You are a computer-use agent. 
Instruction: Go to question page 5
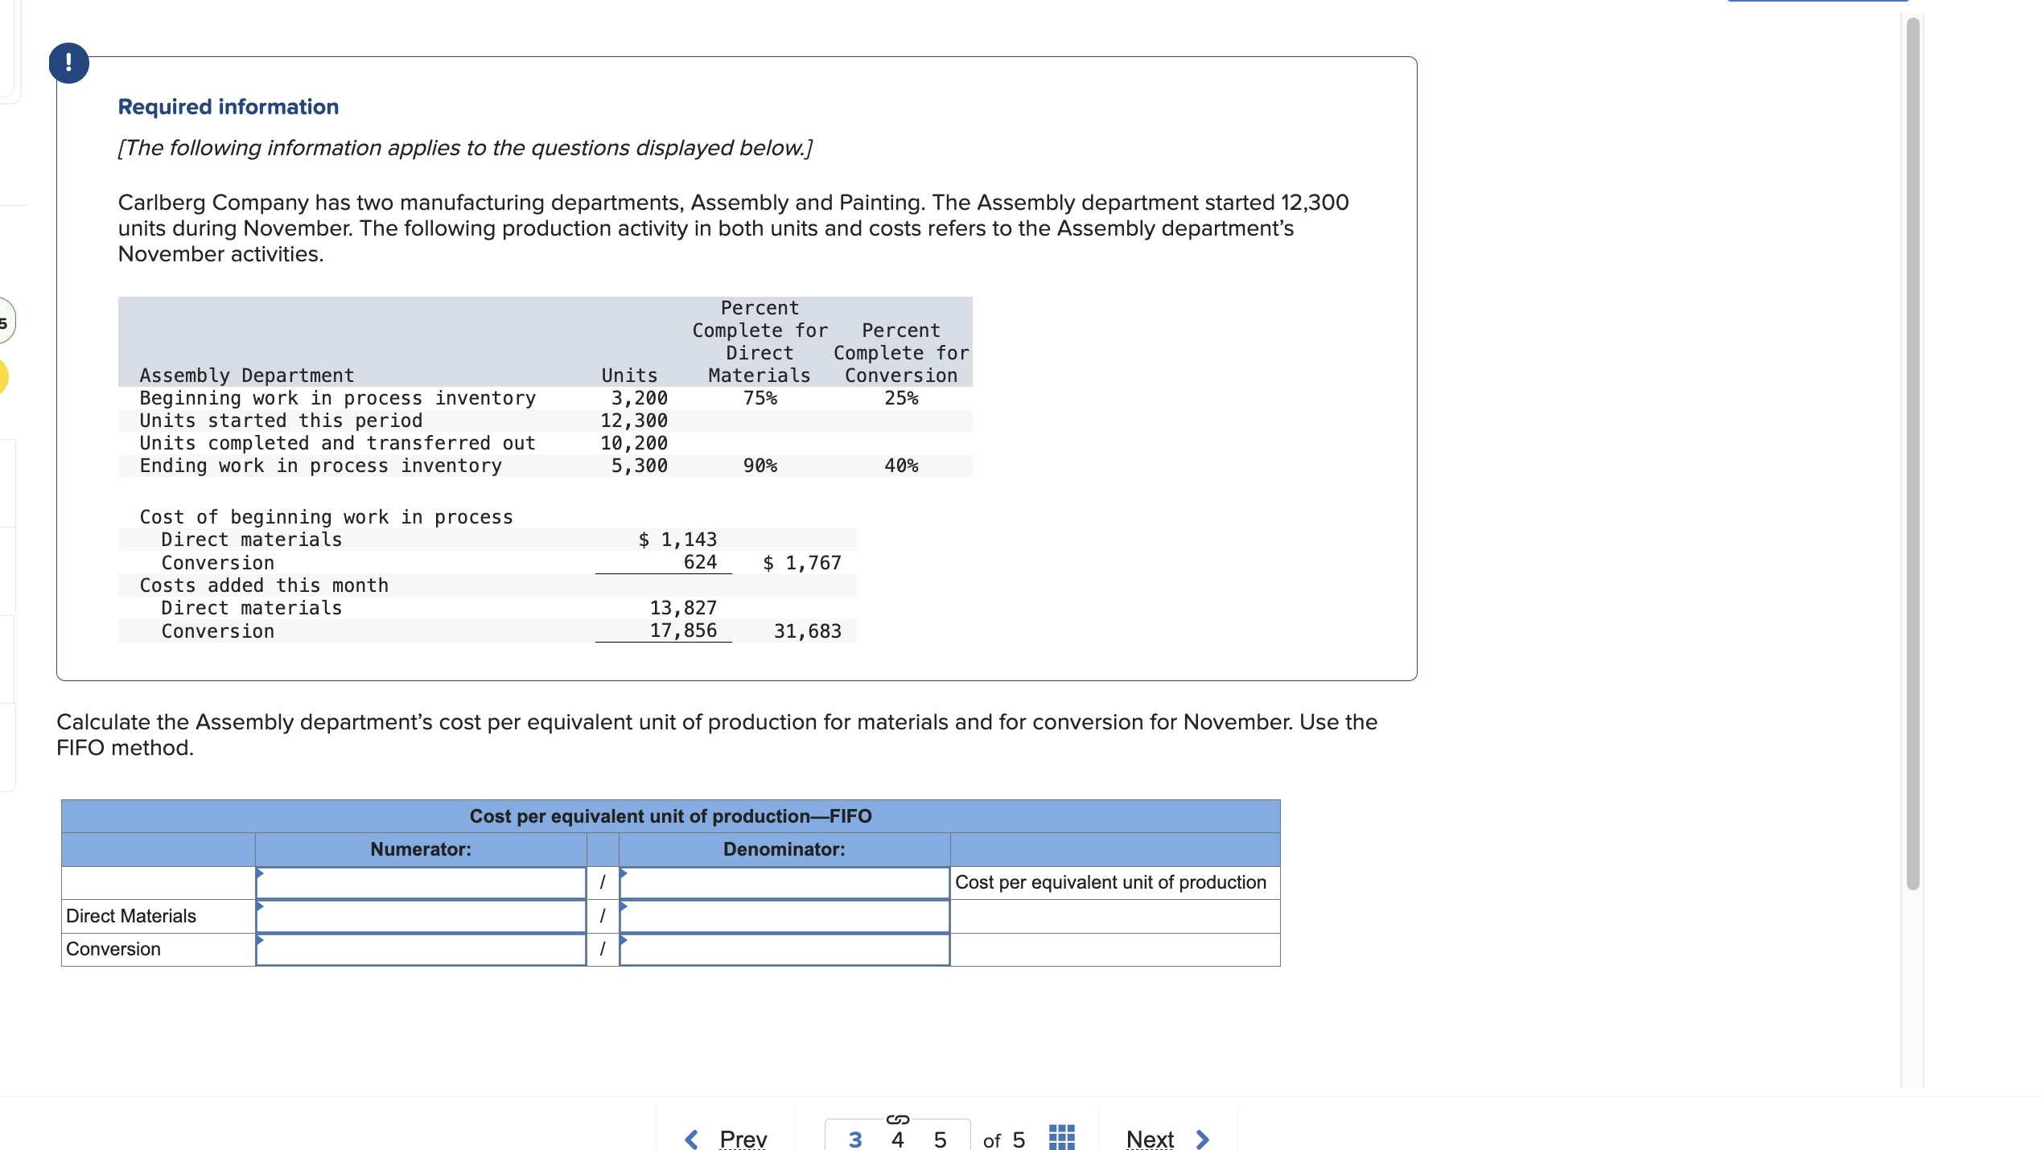click(x=940, y=1139)
